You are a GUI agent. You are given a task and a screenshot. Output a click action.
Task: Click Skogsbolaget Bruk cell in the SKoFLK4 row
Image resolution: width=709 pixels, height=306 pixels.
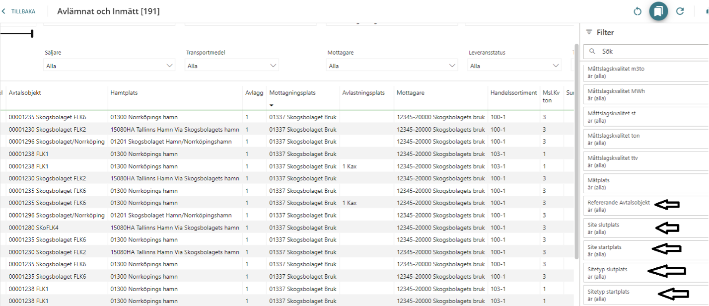coord(303,228)
